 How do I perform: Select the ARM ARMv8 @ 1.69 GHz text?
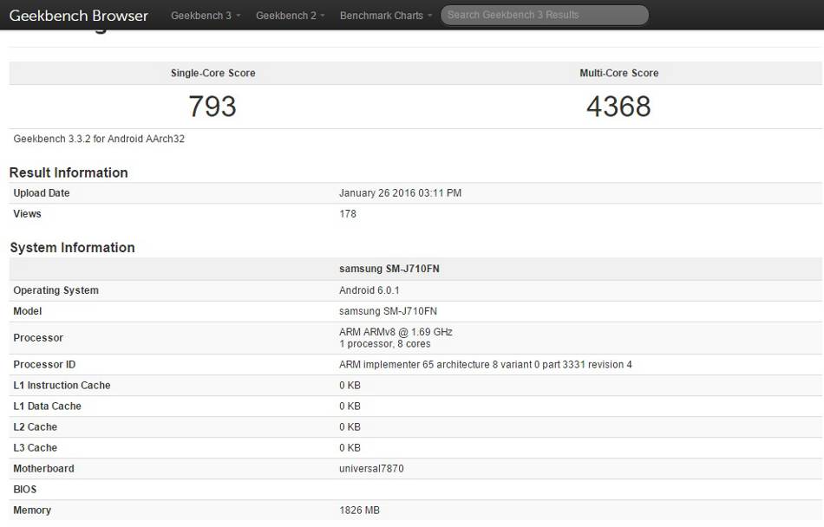coord(396,332)
